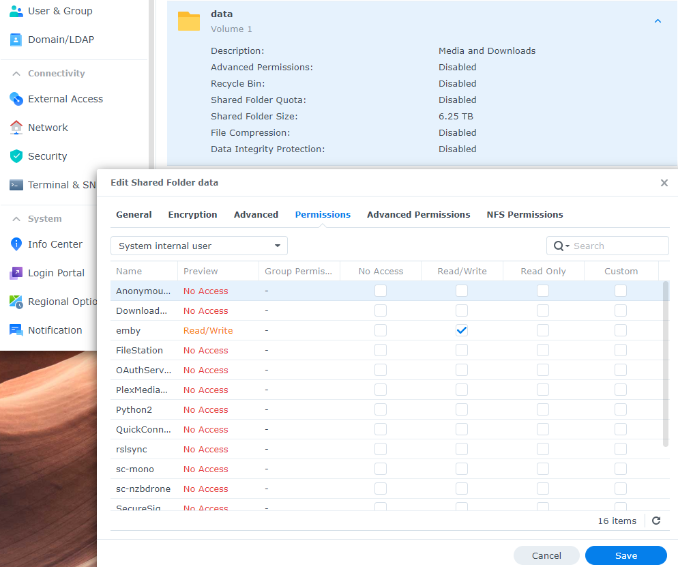
Task: Open Domain/LDAP icon in sidebar
Action: (16, 40)
